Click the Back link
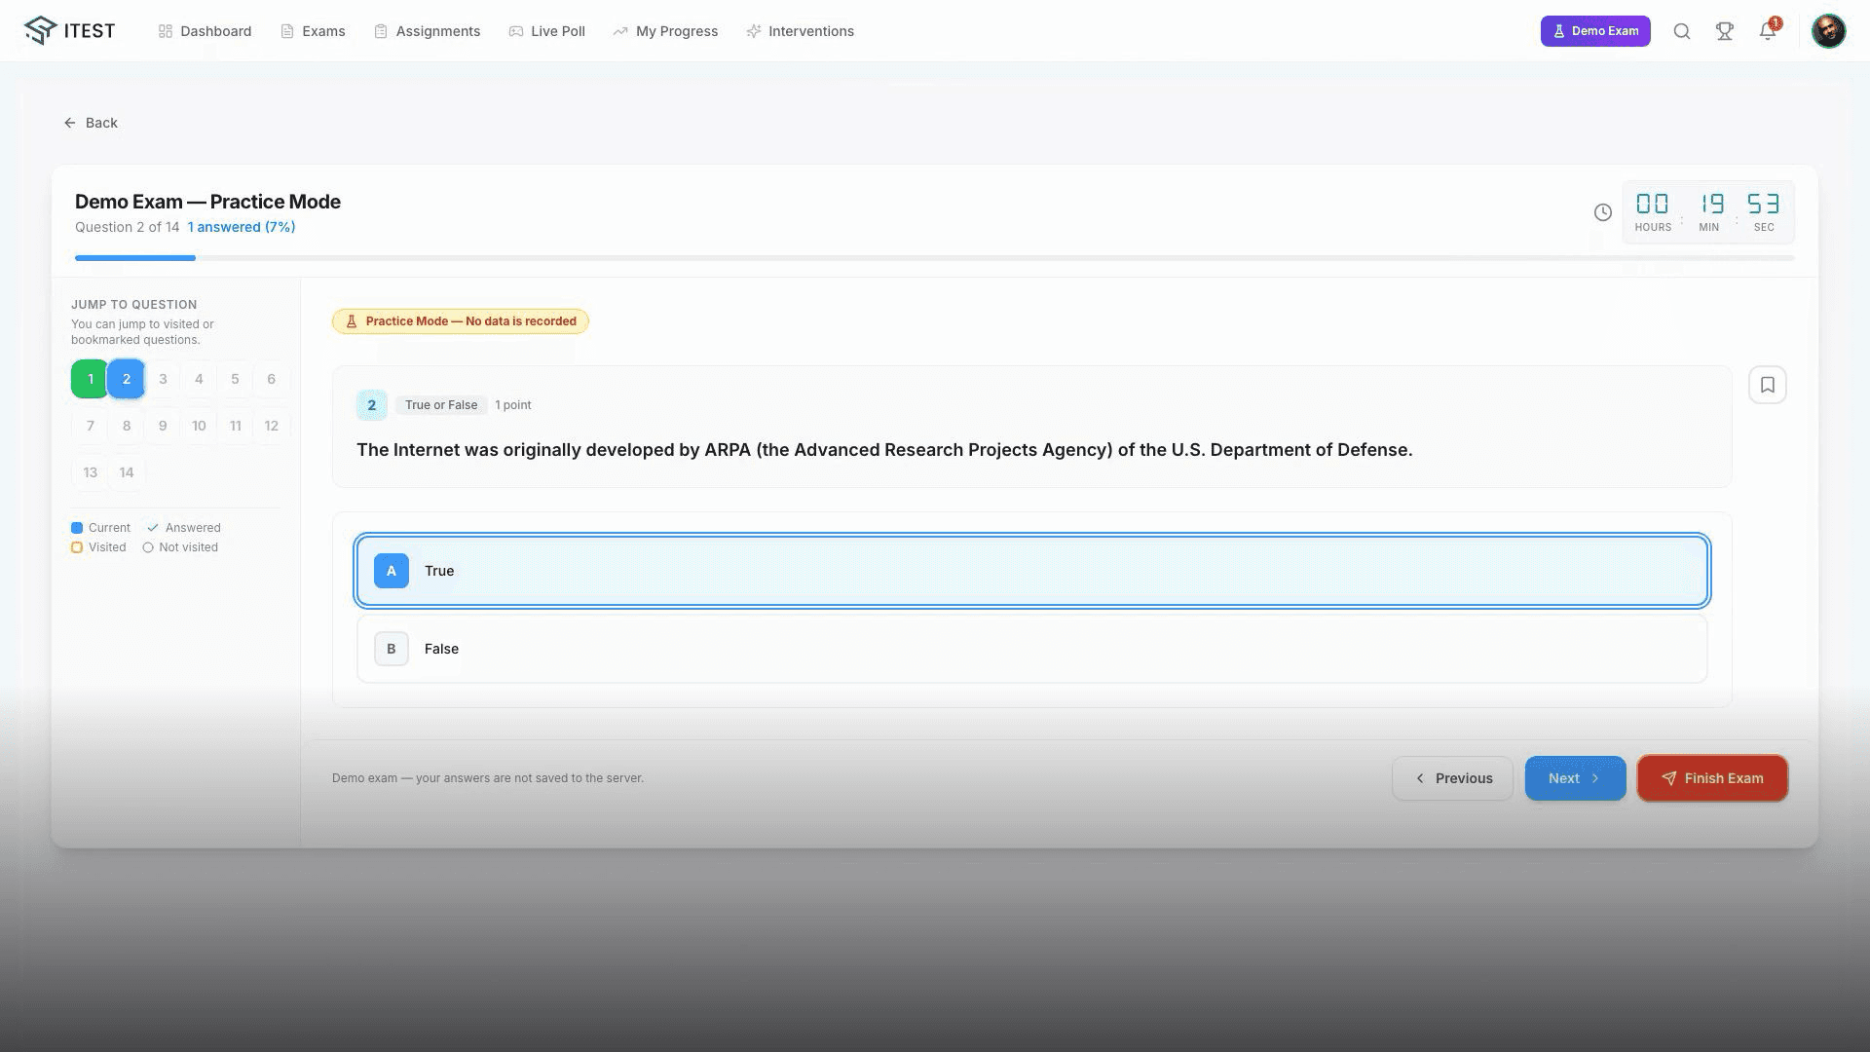 click(x=91, y=123)
